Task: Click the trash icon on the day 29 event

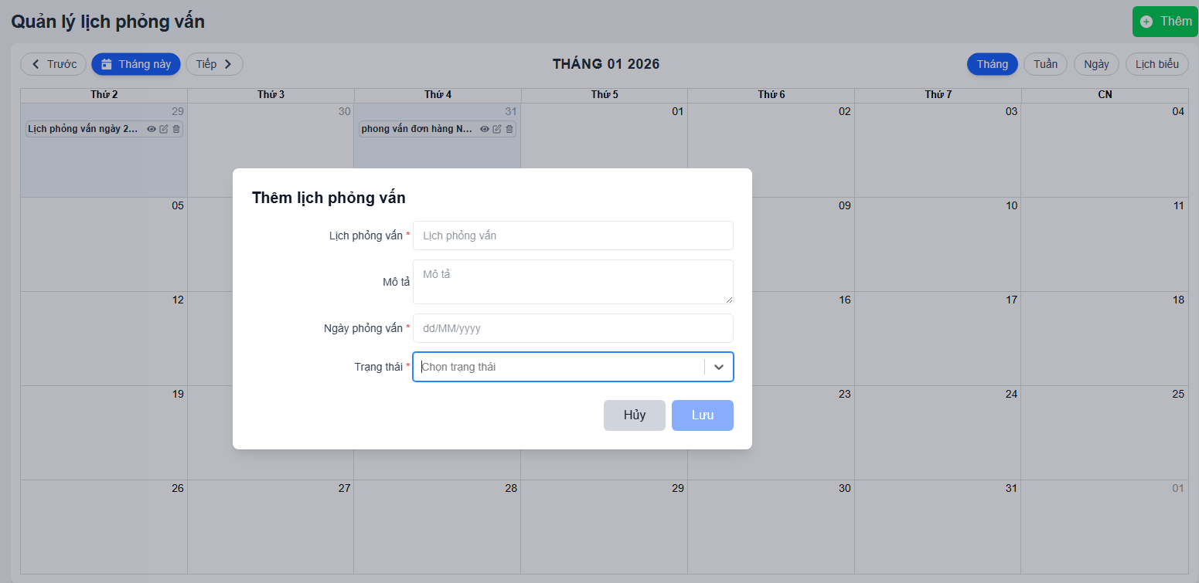Action: [x=176, y=129]
